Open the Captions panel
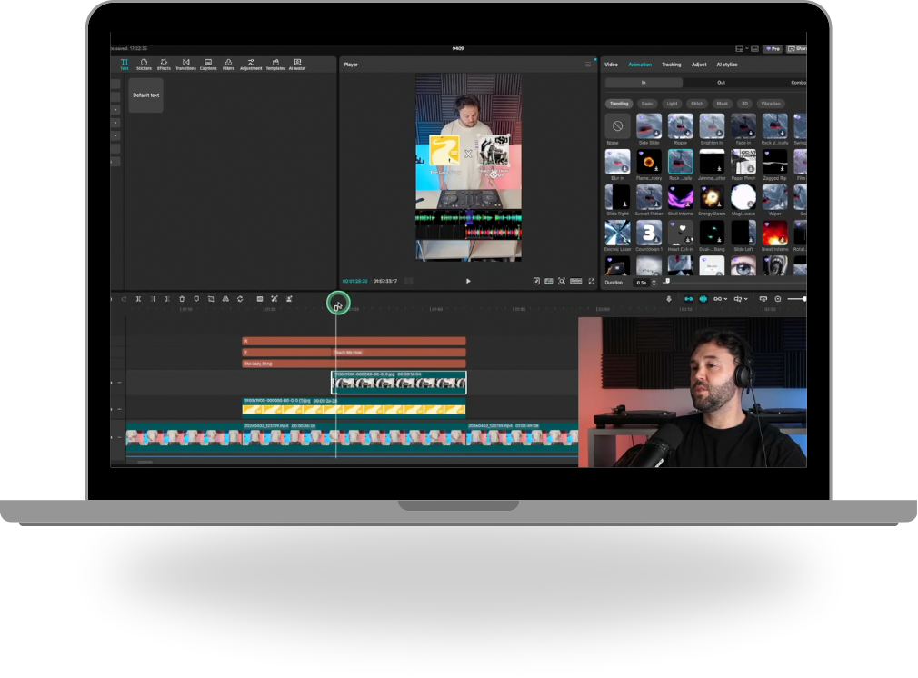 coord(208,65)
